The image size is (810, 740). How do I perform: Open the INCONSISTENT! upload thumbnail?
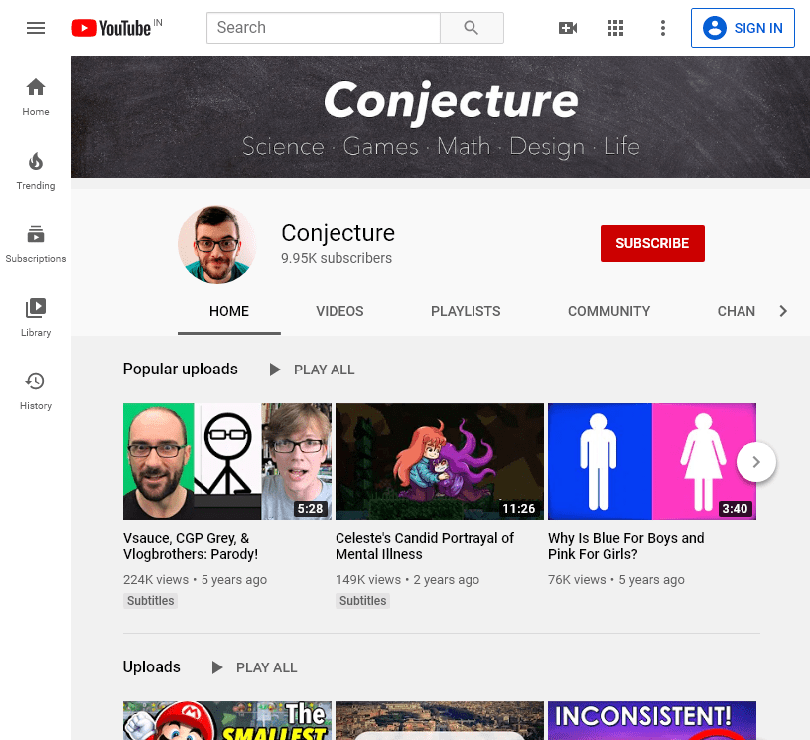pyautogui.click(x=652, y=720)
